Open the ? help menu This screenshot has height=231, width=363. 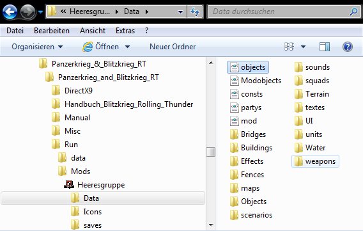(147, 31)
